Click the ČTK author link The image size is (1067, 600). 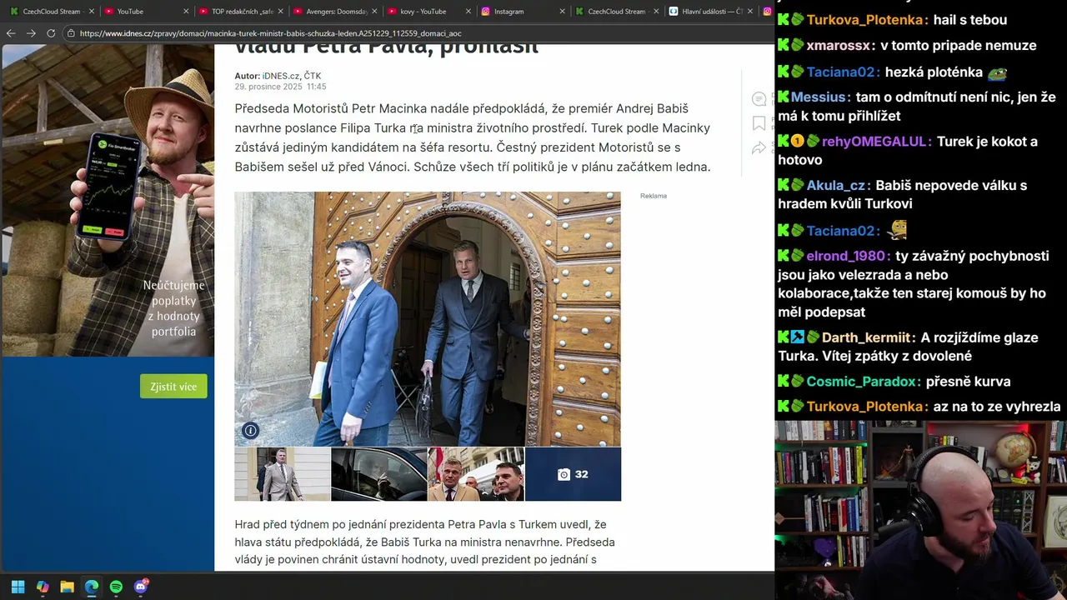[313, 76]
